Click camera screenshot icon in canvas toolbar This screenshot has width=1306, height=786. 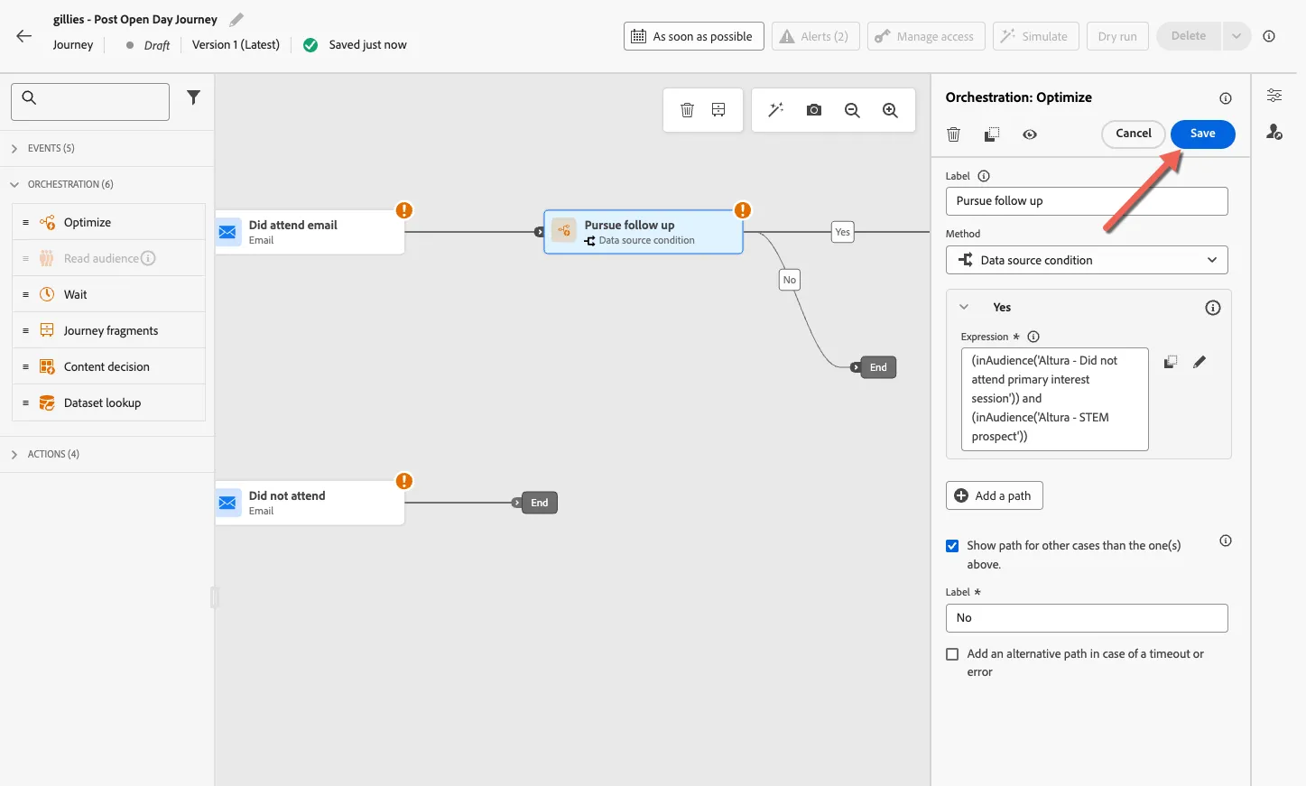tap(814, 110)
